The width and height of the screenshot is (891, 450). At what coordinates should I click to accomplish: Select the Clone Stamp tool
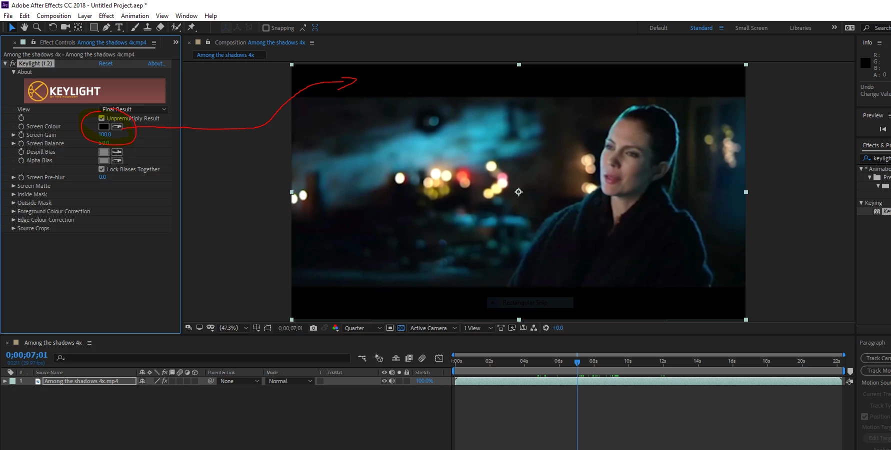147,27
